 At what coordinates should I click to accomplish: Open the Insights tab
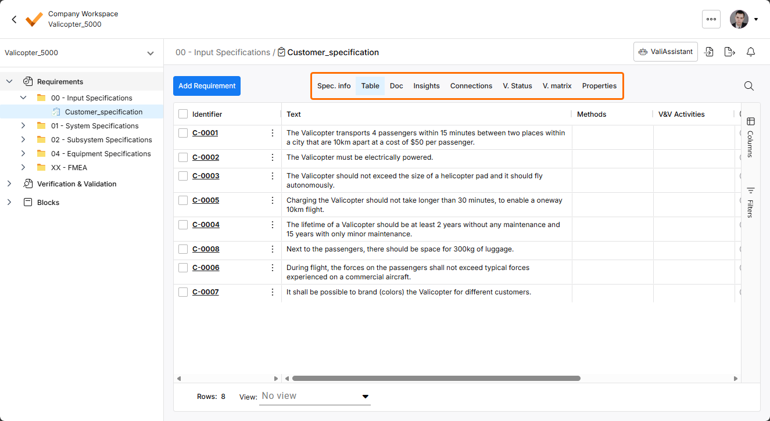(427, 86)
